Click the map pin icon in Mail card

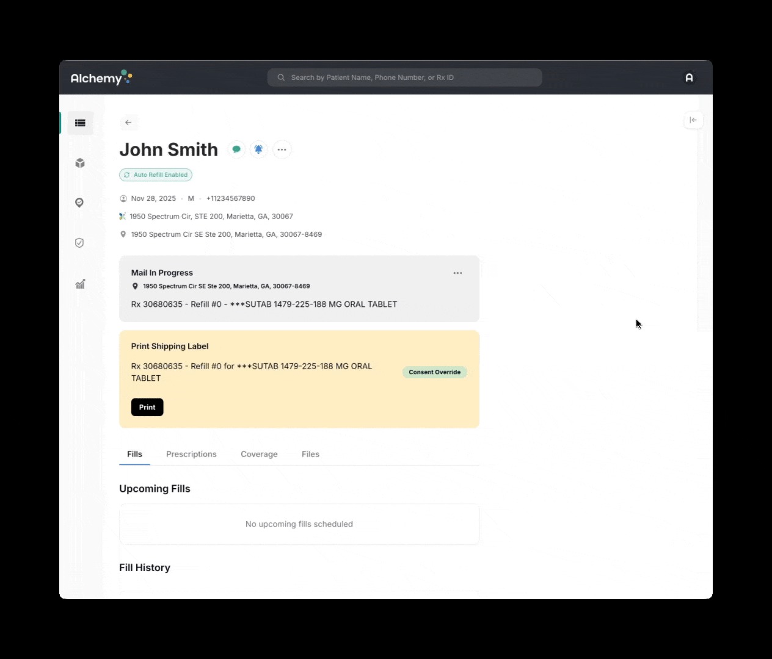point(135,286)
